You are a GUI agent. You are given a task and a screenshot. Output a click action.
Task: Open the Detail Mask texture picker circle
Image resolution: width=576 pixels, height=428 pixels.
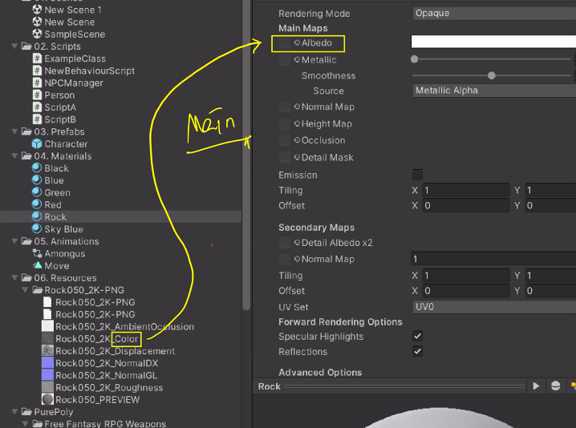tap(297, 157)
